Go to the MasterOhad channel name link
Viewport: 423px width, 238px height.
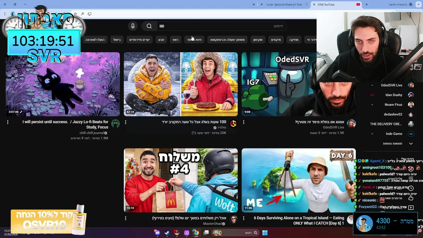click(212, 224)
